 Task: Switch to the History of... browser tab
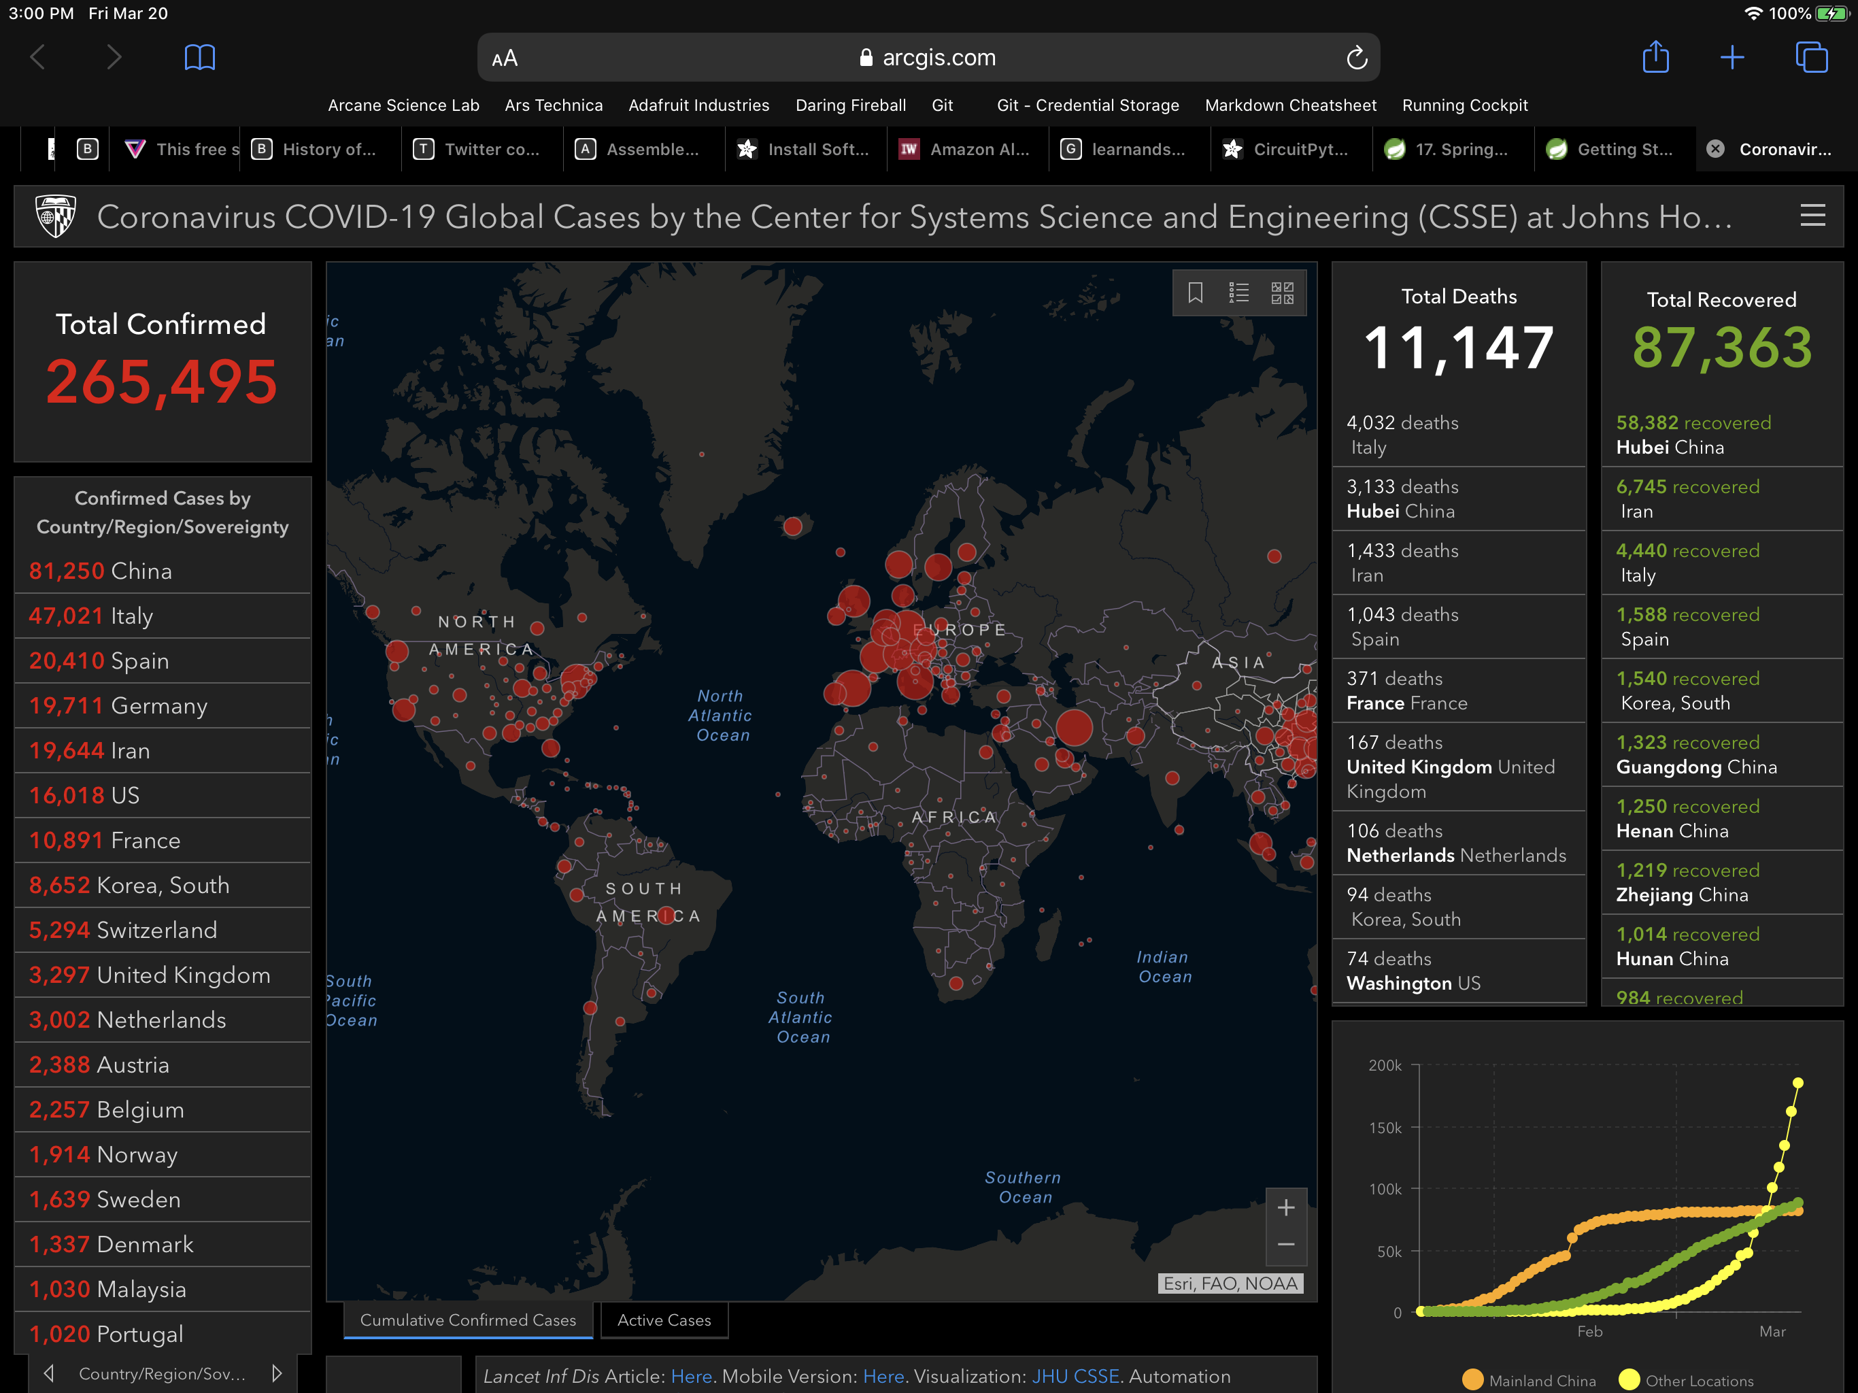[321, 149]
